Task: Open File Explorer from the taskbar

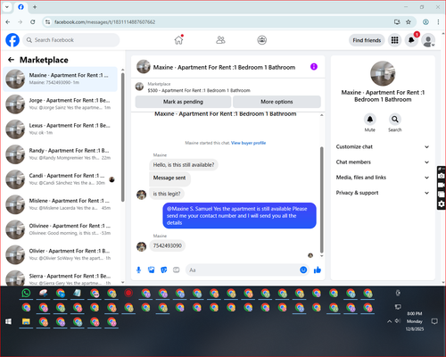Action: [26, 321]
